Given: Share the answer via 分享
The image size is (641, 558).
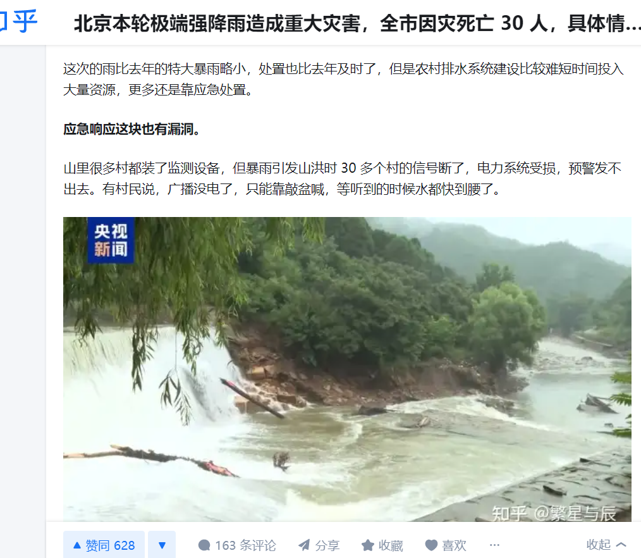Looking at the screenshot, I should point(319,545).
